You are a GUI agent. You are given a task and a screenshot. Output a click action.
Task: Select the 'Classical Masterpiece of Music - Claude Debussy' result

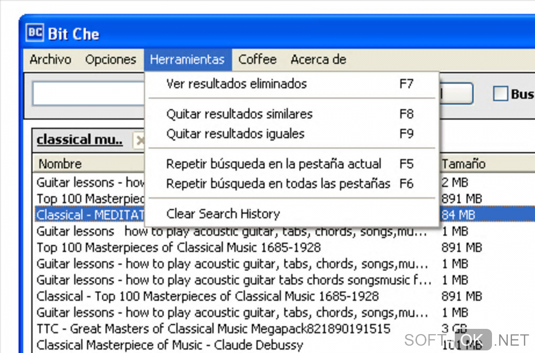pos(170,345)
